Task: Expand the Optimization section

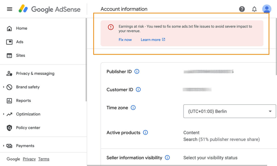Action: 4,114
